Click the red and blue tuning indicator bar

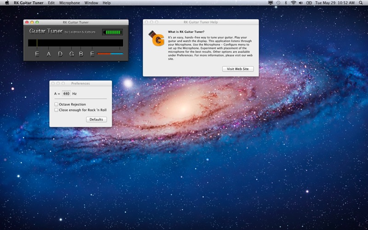point(110,54)
